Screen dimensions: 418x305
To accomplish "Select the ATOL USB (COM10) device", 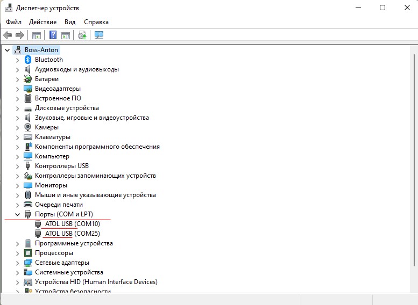I will point(72,224).
